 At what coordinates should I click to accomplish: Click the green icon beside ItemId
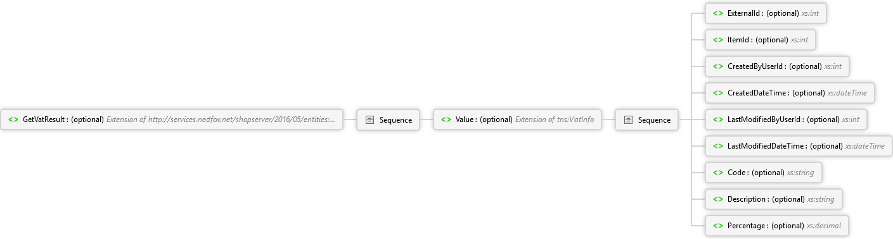(x=718, y=40)
